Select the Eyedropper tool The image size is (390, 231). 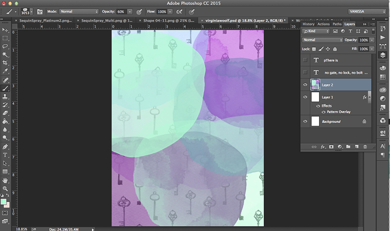click(5, 71)
